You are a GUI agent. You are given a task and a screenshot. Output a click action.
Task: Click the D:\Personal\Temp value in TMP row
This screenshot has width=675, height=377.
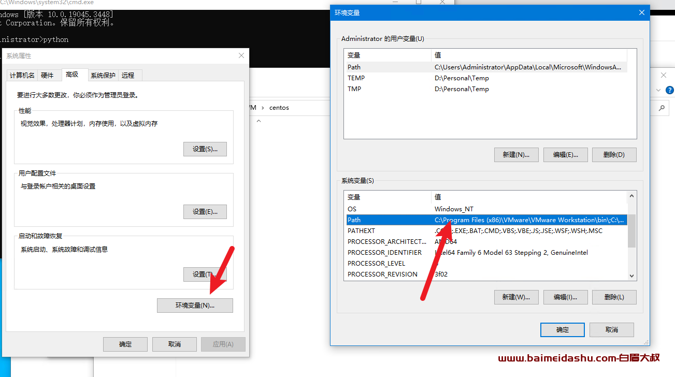click(462, 89)
